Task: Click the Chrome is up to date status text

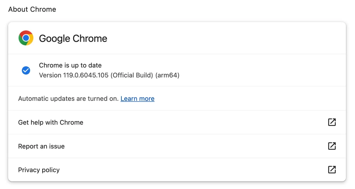Action: click(70, 65)
